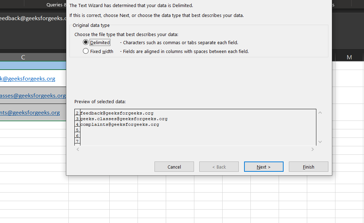Click preview scroll up arrow
Viewport: 364px width, 223px height.
coord(320,113)
